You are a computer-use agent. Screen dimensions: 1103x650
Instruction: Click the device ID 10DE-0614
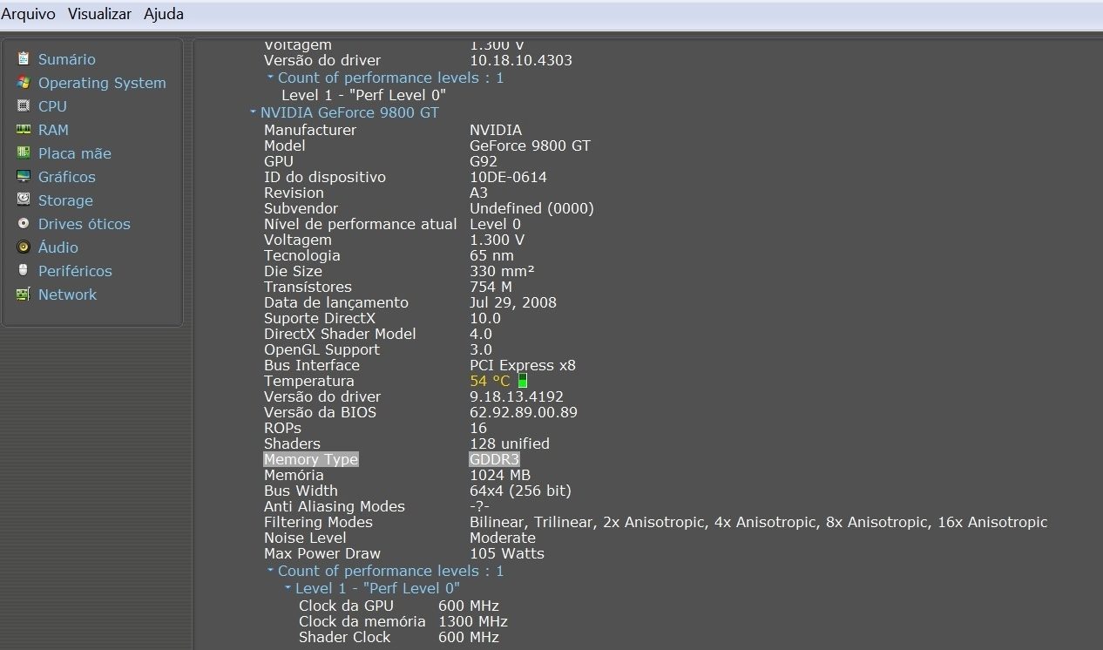coord(509,177)
